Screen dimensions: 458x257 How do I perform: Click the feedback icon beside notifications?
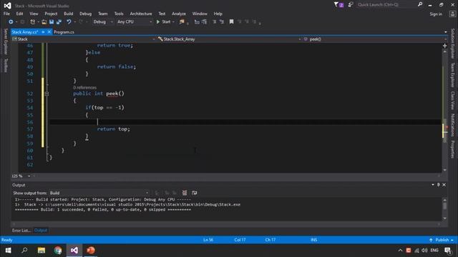coord(351,5)
